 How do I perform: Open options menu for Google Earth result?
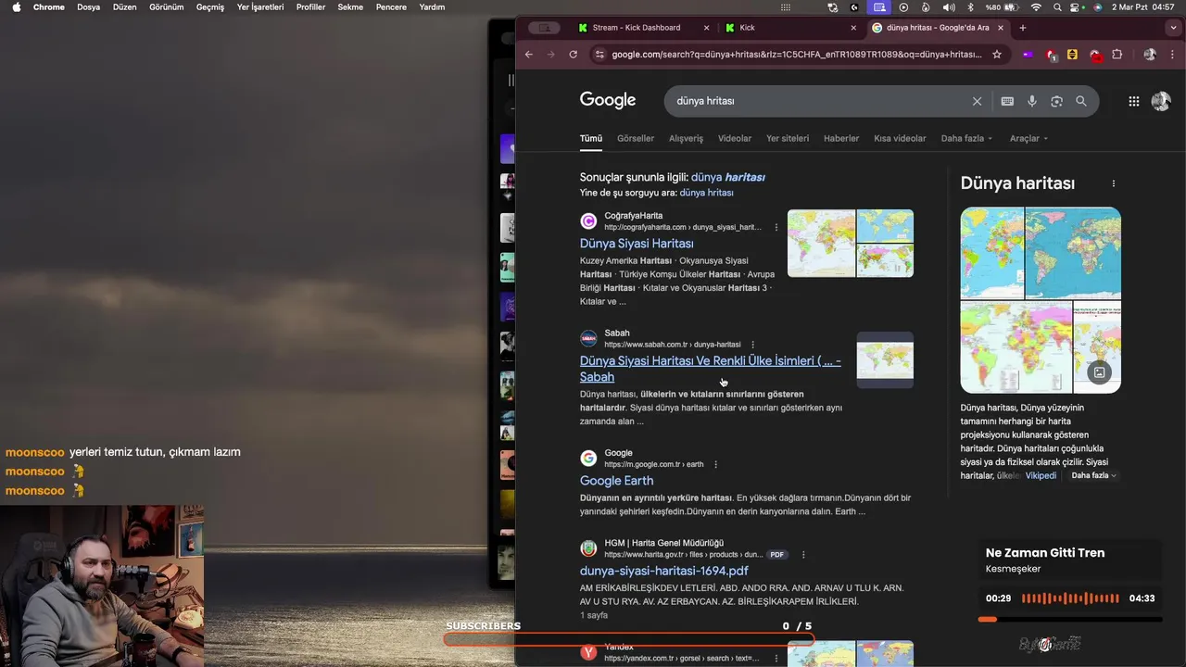coord(715,464)
